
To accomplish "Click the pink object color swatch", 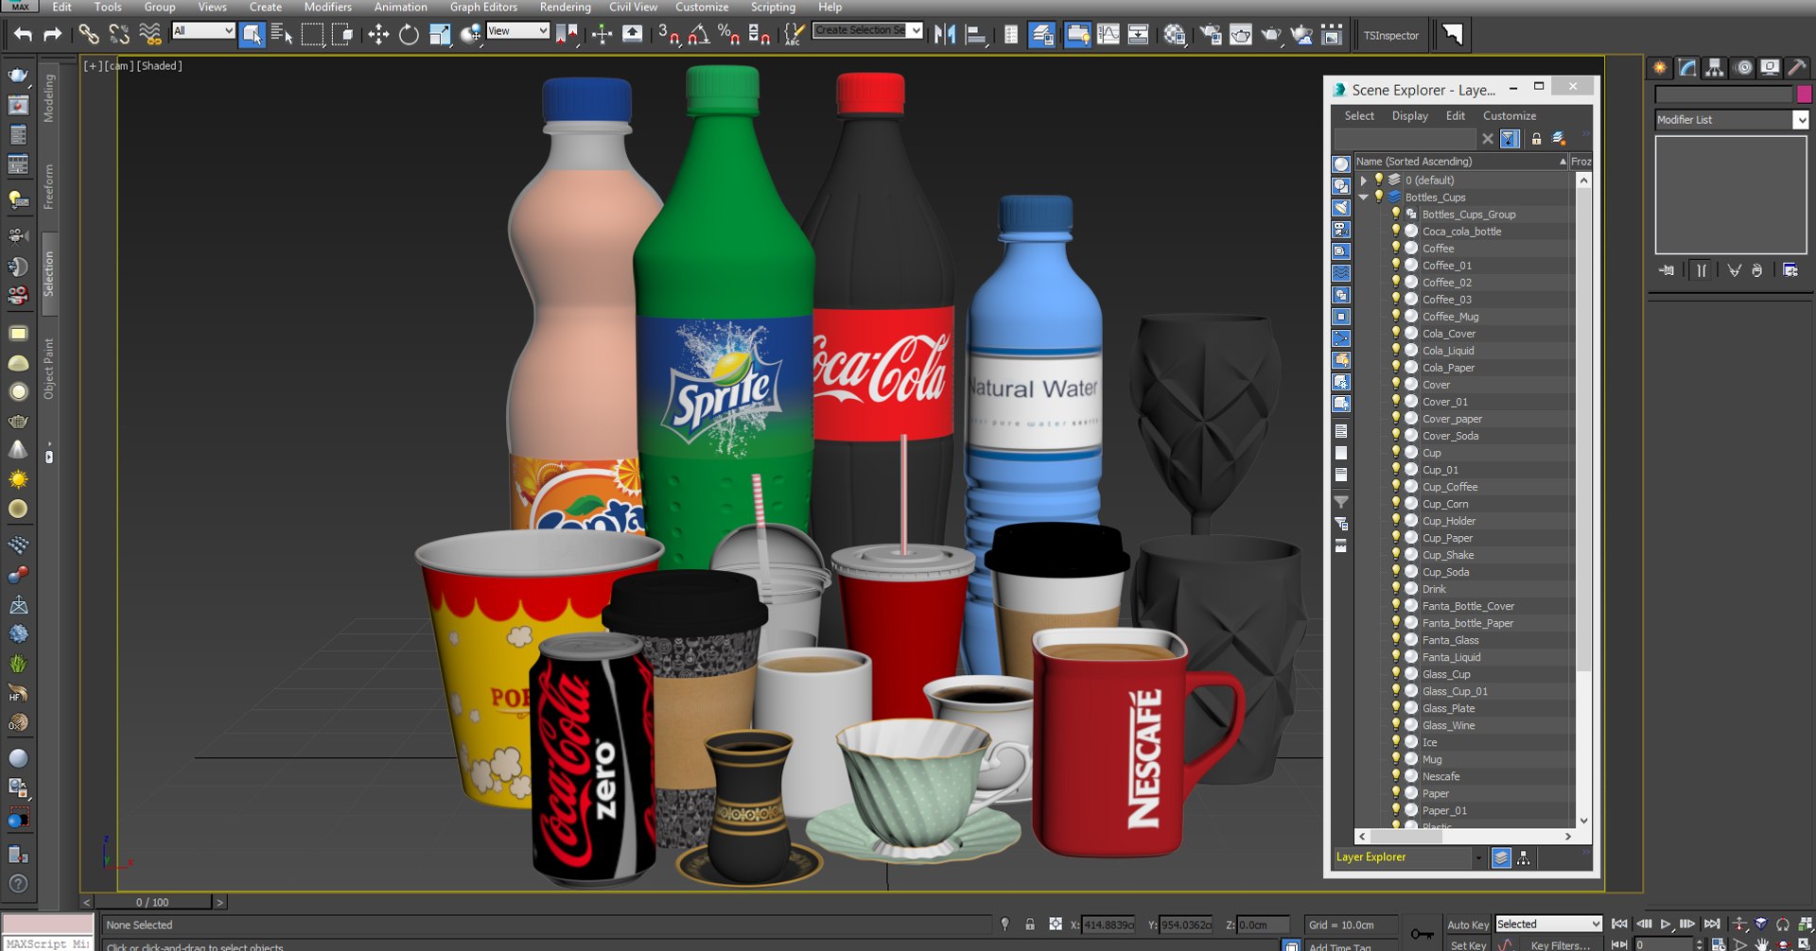I will (x=1804, y=94).
